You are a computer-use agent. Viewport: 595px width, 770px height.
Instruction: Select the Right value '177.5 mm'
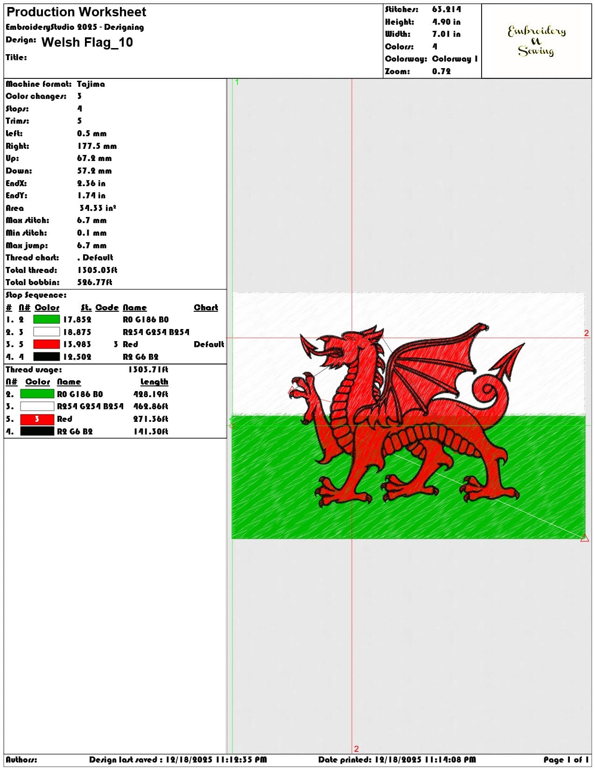(x=97, y=146)
